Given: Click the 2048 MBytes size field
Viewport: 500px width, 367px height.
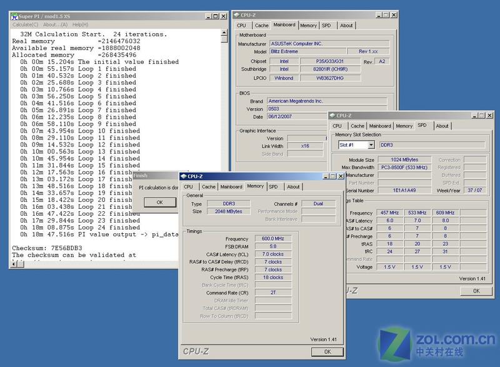Looking at the screenshot, I should coord(229,211).
